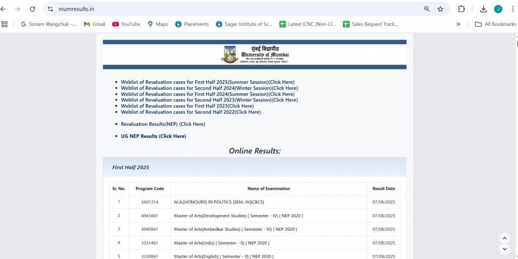Open the All Bookmarks folder

pyautogui.click(x=495, y=24)
